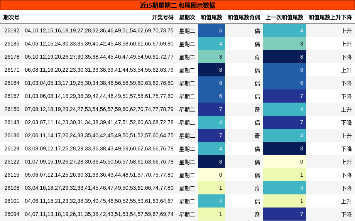Select issue number 26185

[x=12, y=44]
